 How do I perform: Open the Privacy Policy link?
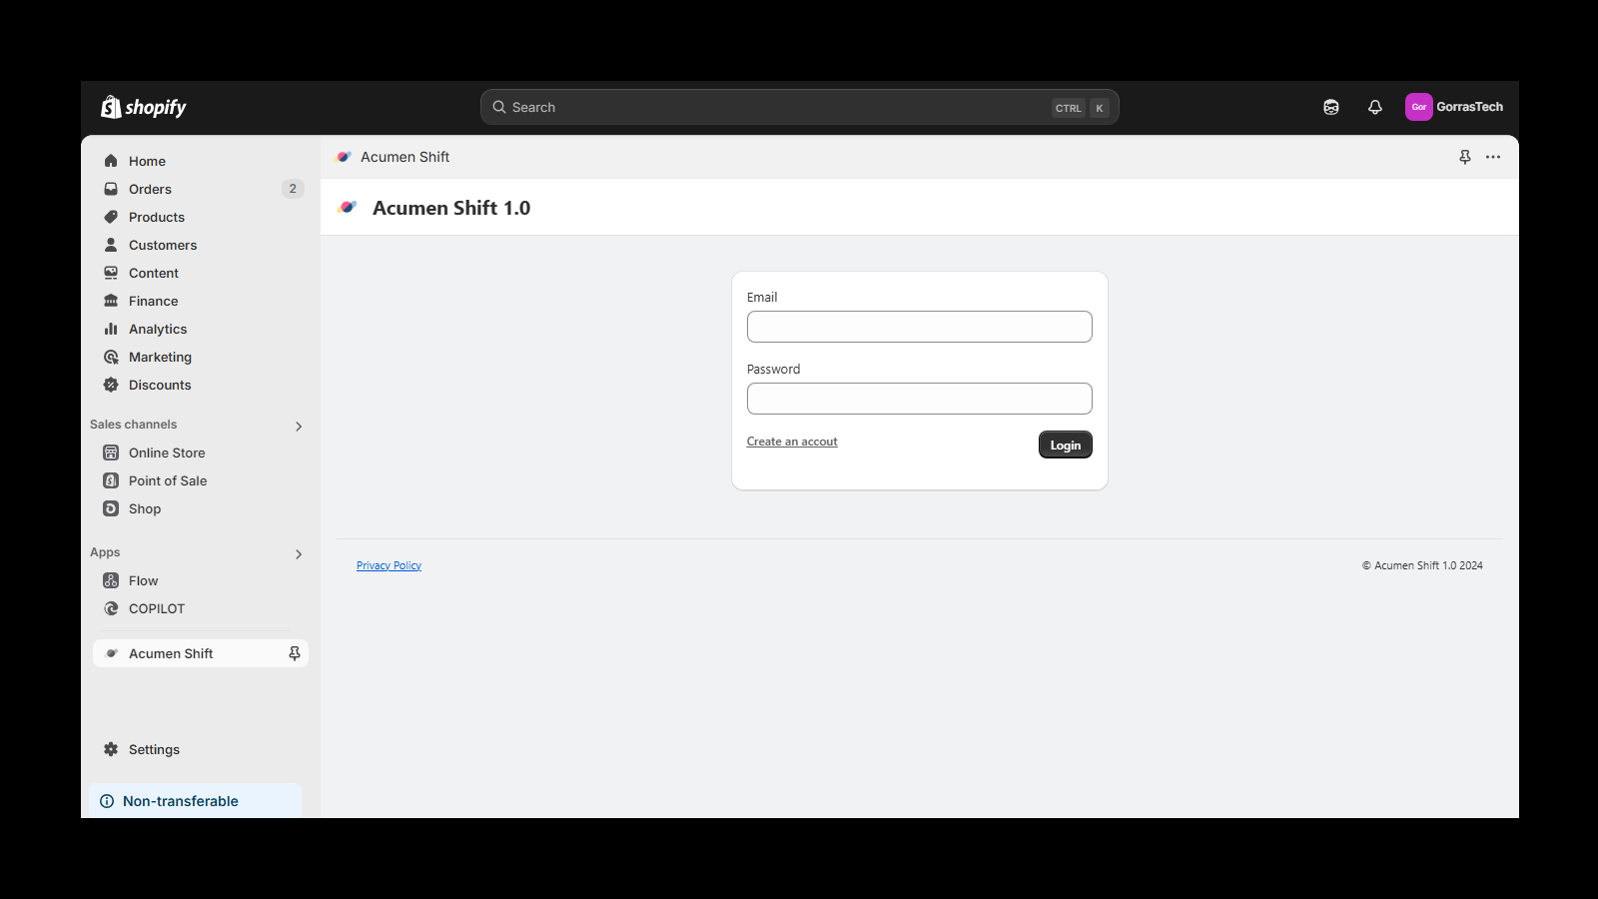[x=389, y=565]
